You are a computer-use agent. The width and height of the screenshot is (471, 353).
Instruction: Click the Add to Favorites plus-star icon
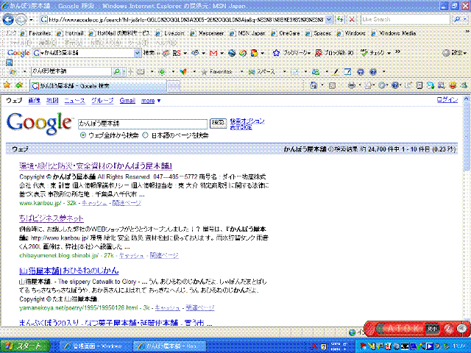[19, 85]
